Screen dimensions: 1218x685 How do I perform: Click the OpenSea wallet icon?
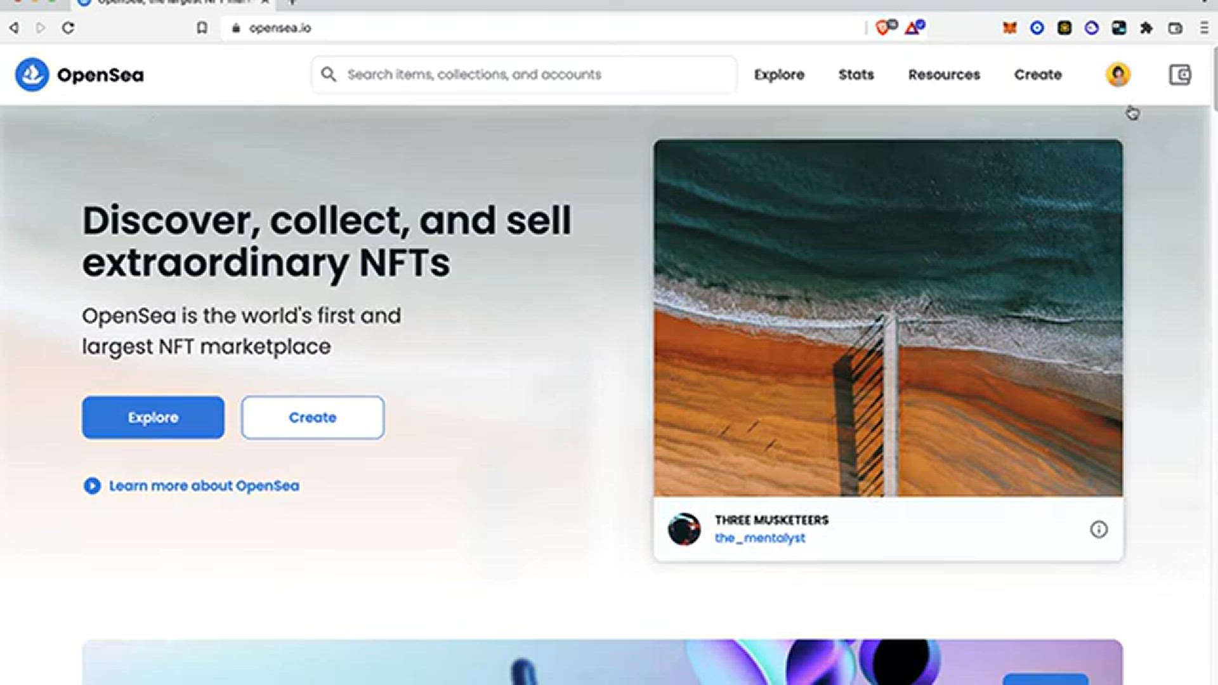[x=1180, y=75]
